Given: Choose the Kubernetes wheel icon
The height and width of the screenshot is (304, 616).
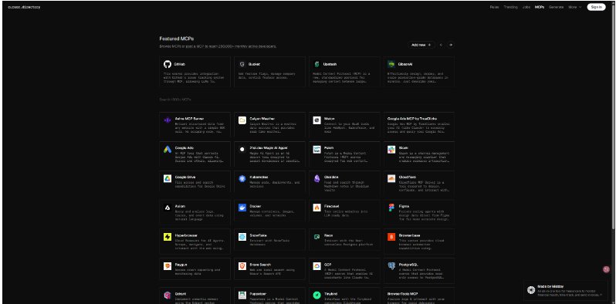Looking at the screenshot, I should [x=242, y=179].
